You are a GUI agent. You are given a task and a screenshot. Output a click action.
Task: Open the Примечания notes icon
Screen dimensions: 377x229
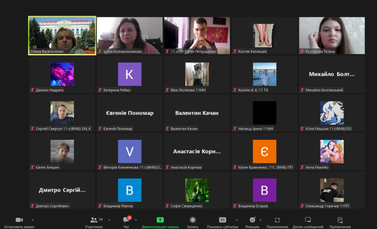(340, 220)
